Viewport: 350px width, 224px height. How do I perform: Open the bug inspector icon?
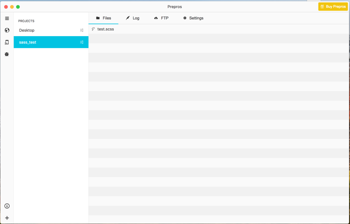7,54
